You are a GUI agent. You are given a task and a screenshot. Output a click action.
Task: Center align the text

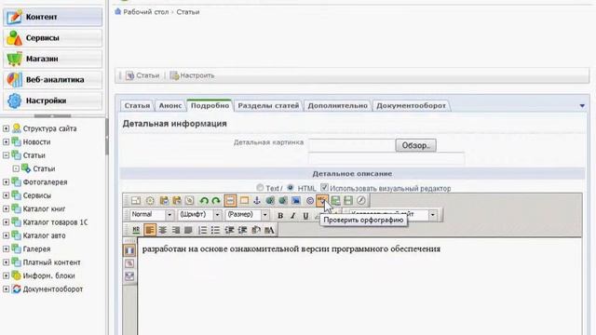(163, 230)
